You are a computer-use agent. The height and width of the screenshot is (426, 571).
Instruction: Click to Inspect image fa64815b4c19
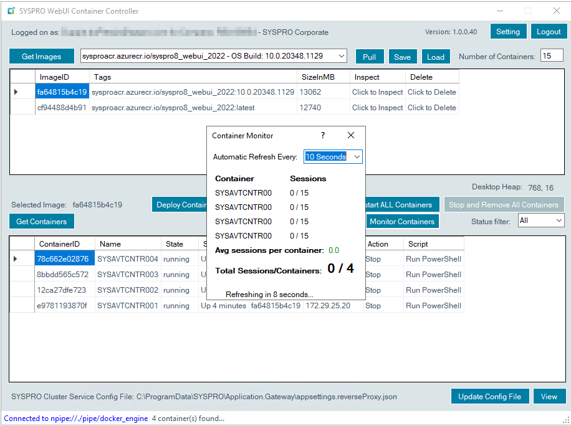[377, 92]
